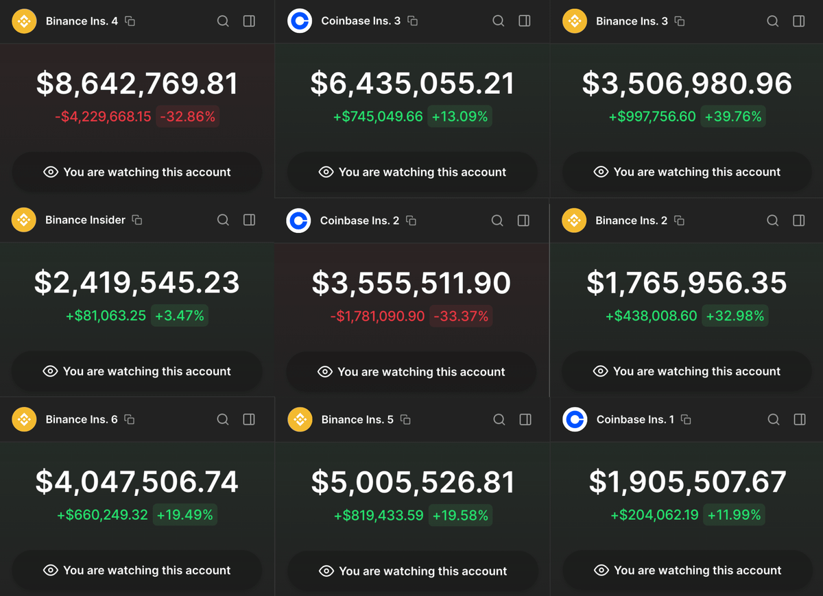The height and width of the screenshot is (596, 823).
Task: Click the Binance Insider account name
Action: coord(85,220)
